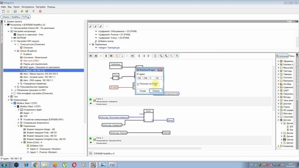Select the <Integer> Температура variable

coord(109,48)
